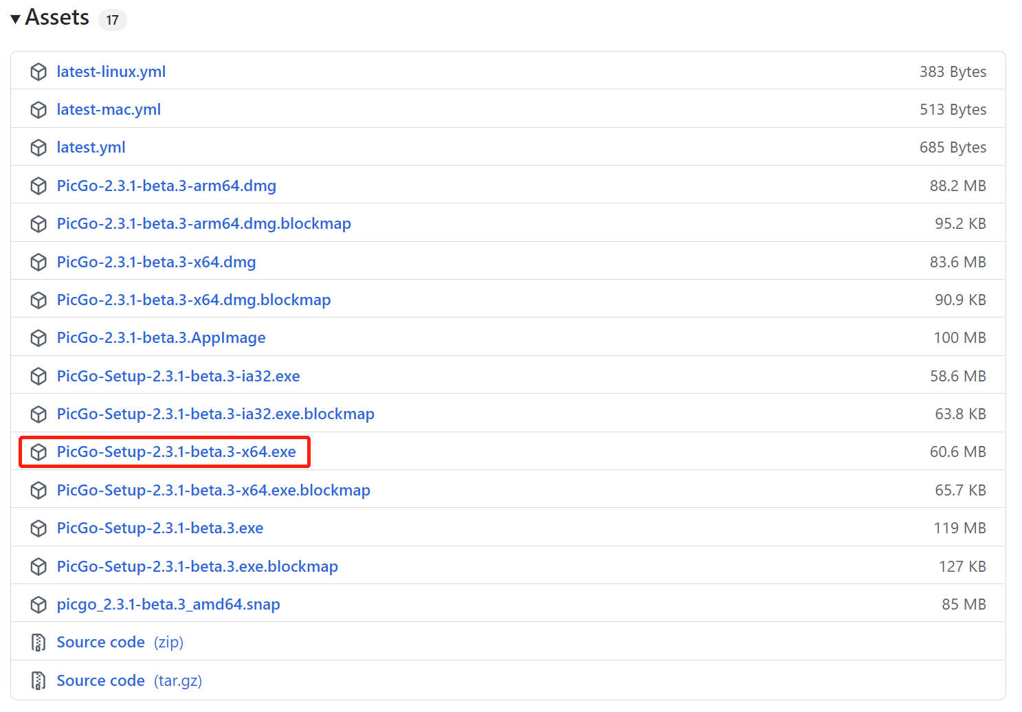
Task: Download Source code (zip)
Action: [x=120, y=643]
